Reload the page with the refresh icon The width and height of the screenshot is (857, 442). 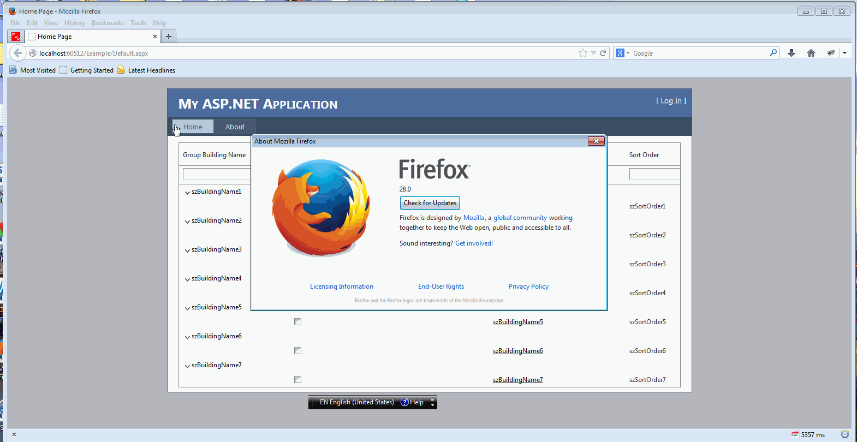coord(603,53)
